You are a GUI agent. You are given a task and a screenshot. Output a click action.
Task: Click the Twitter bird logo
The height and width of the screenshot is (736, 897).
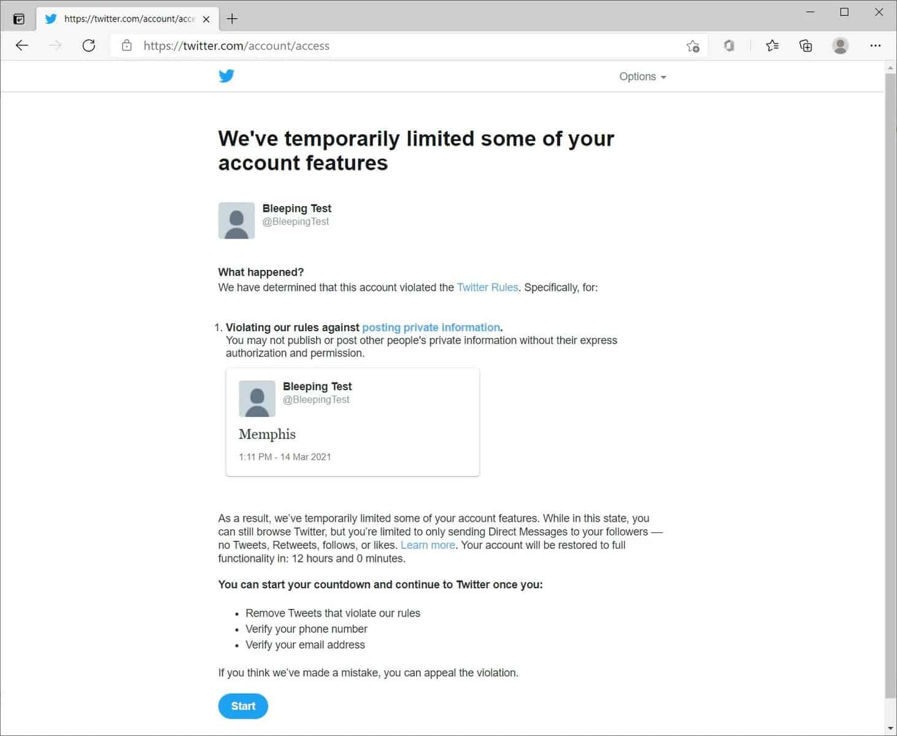tap(226, 76)
